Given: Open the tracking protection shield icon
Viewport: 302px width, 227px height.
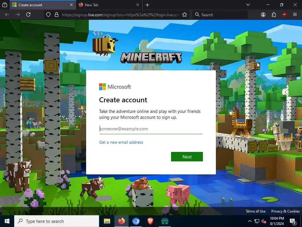Looking at the screenshot, I should 48,15.
